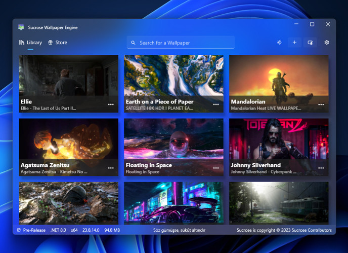Click the .NET 8.0 status entry
The width and height of the screenshot is (348, 253).
[58, 230]
